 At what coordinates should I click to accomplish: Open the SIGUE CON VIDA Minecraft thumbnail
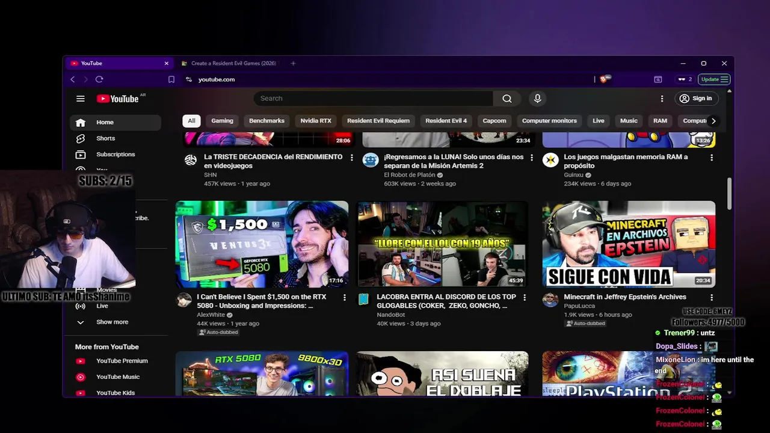pos(629,244)
